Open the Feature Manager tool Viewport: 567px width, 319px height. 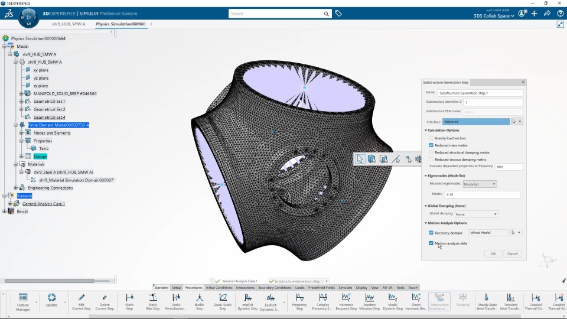[23, 302]
